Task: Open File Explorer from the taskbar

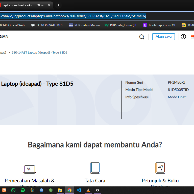Action: coord(60,190)
